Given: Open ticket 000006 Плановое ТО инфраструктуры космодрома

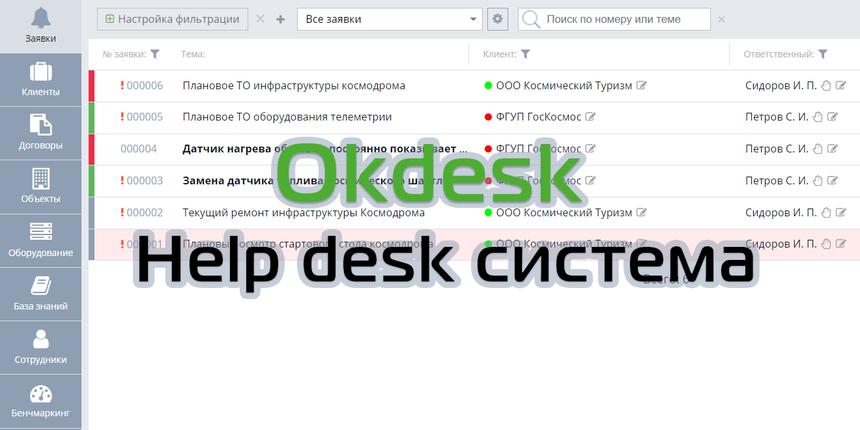Looking at the screenshot, I should click(x=293, y=85).
